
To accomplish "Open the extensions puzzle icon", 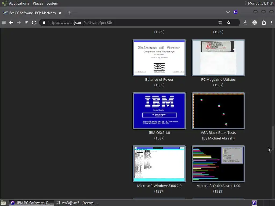I will click(264, 23).
